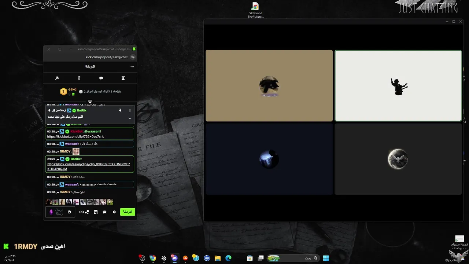Image resolution: width=469 pixels, height=264 pixels.
Task: Click the channel points icon in chat footer
Action: (x=87, y=212)
